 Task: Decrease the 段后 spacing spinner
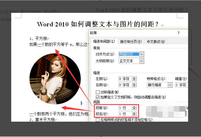[x=134, y=115]
